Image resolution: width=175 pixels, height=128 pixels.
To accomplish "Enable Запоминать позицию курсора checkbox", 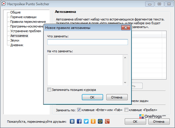I will [49, 90].
